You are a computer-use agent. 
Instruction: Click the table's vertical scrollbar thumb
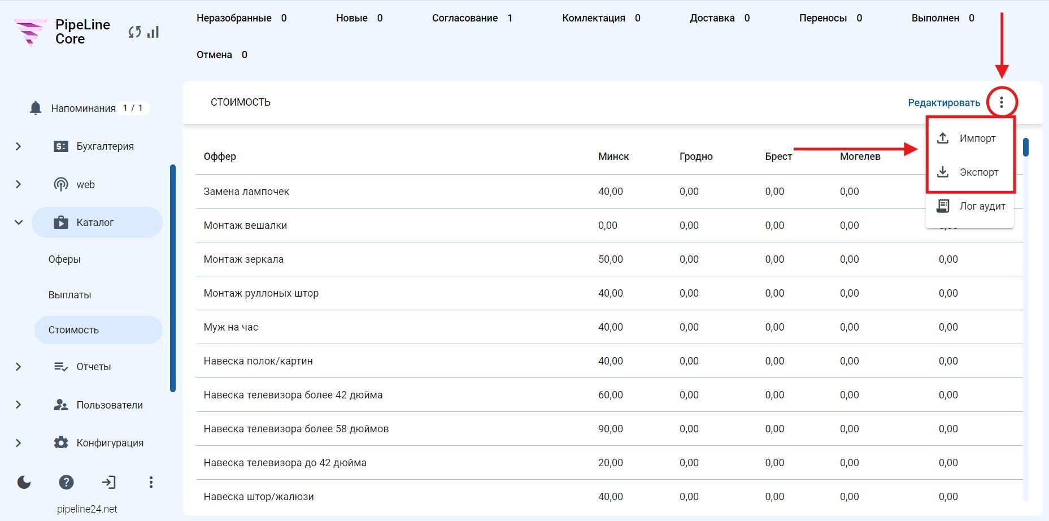pos(1026,147)
